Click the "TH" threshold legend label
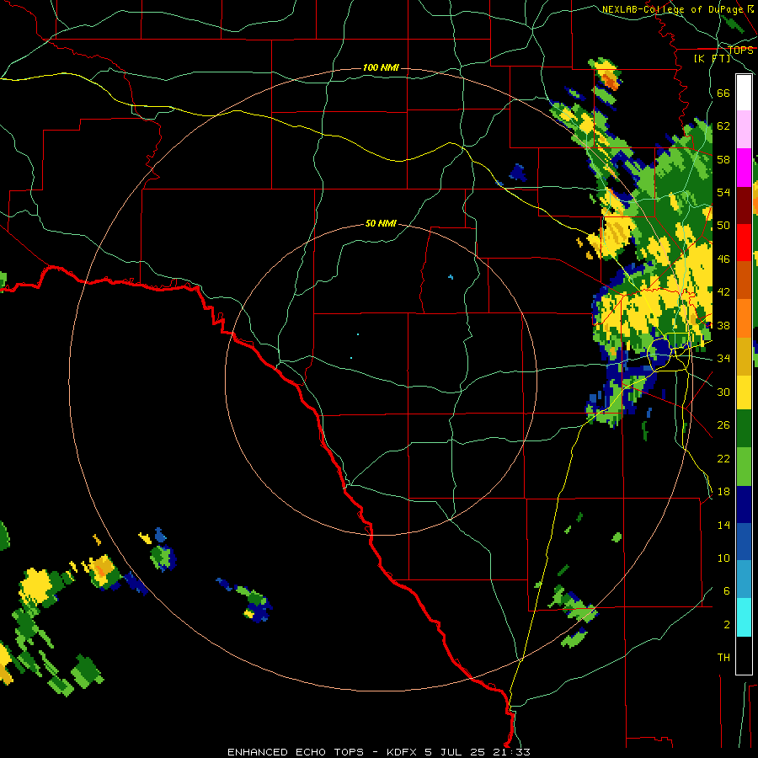This screenshot has height=758, width=758. click(x=723, y=657)
